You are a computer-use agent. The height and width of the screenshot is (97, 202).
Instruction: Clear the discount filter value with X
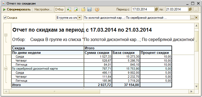(x=196, y=18)
